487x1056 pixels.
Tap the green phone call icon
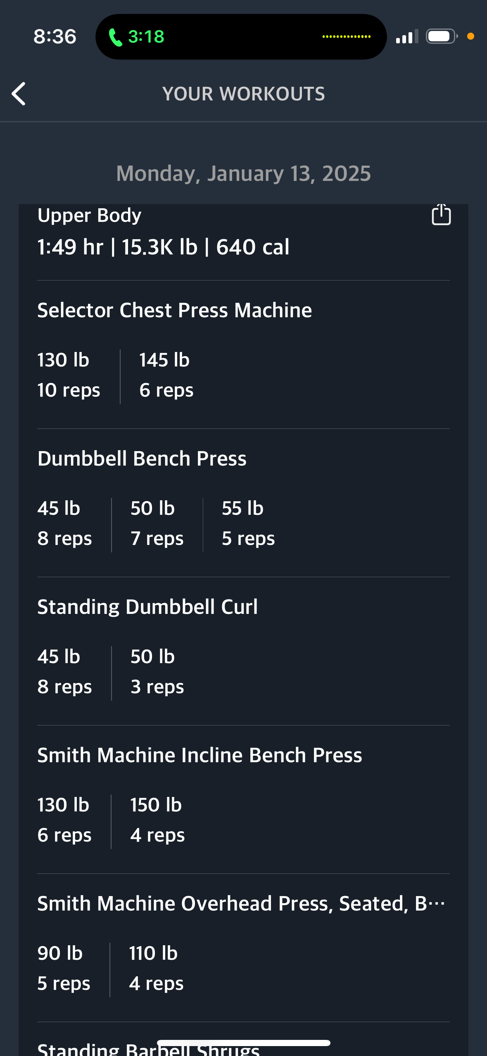[x=115, y=37]
